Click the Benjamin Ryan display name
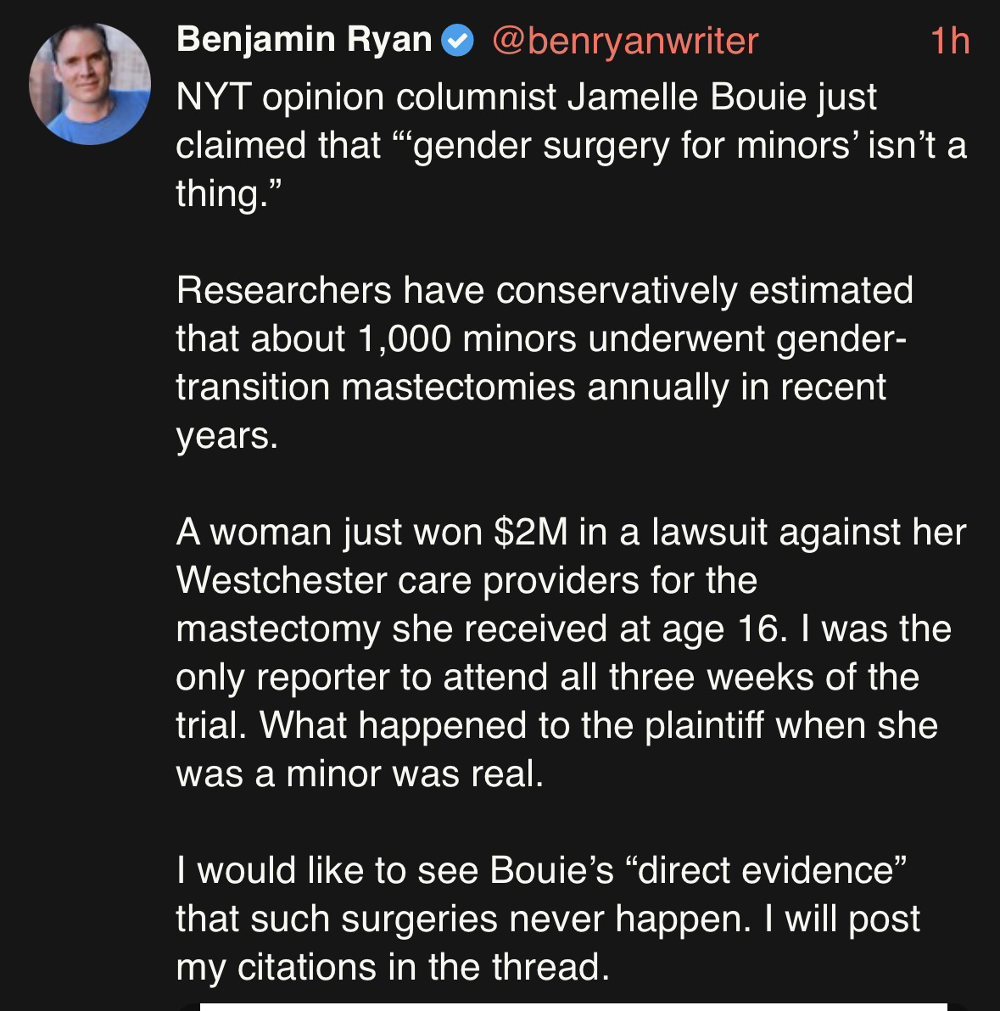Image resolution: width=1000 pixels, height=1011 pixels. [x=304, y=40]
